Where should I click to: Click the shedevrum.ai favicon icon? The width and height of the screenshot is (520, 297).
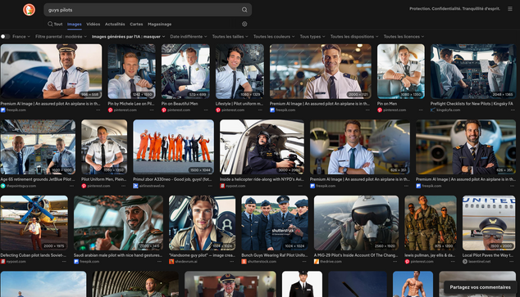click(171, 262)
